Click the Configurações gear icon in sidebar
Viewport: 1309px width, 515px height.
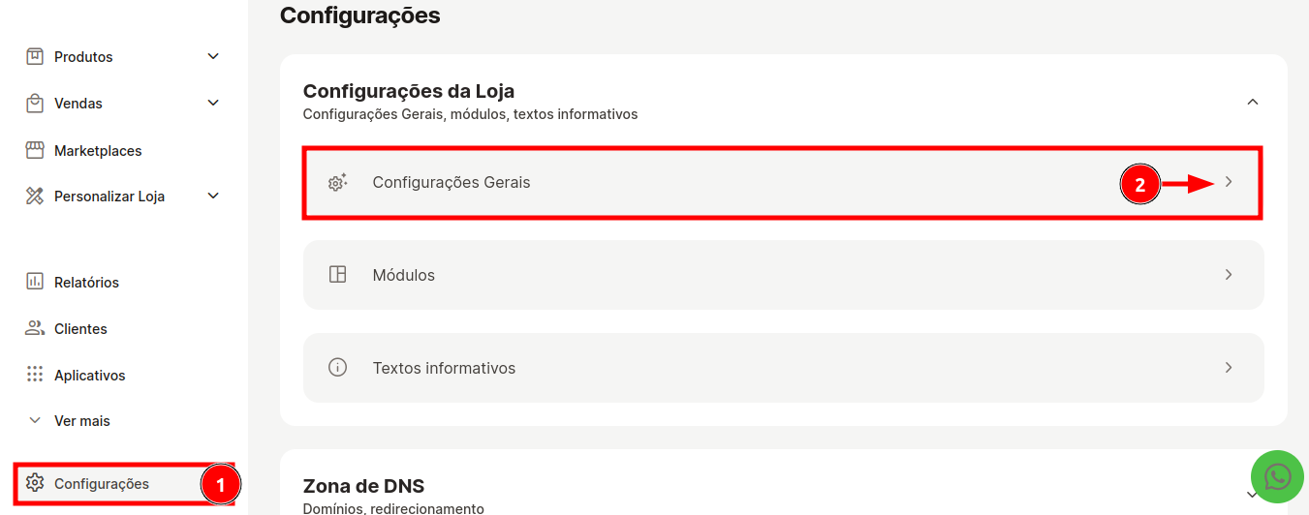(x=35, y=483)
